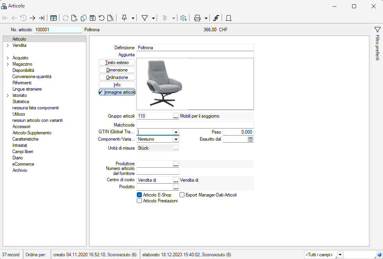Image resolution: width=383 pixels, height=259 pixels.
Task: Switch to table view icon
Action: click(54, 18)
